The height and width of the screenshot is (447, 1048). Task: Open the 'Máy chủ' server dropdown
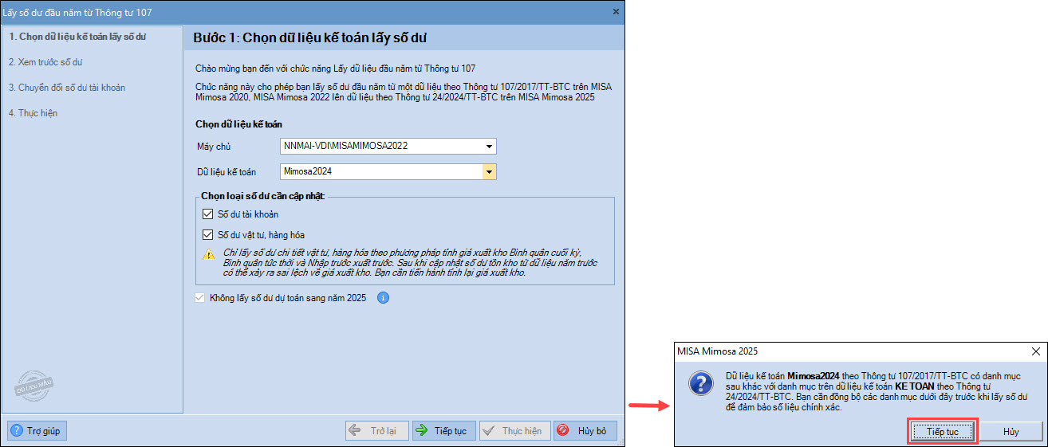point(489,147)
